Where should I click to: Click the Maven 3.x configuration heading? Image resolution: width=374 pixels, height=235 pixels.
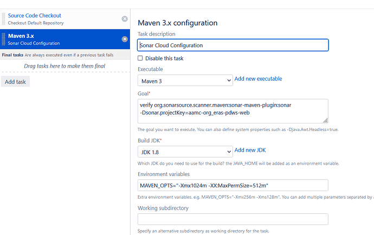[178, 23]
